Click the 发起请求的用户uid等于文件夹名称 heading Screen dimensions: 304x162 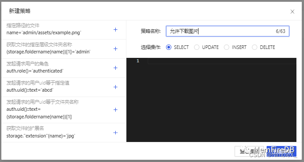[42, 102]
